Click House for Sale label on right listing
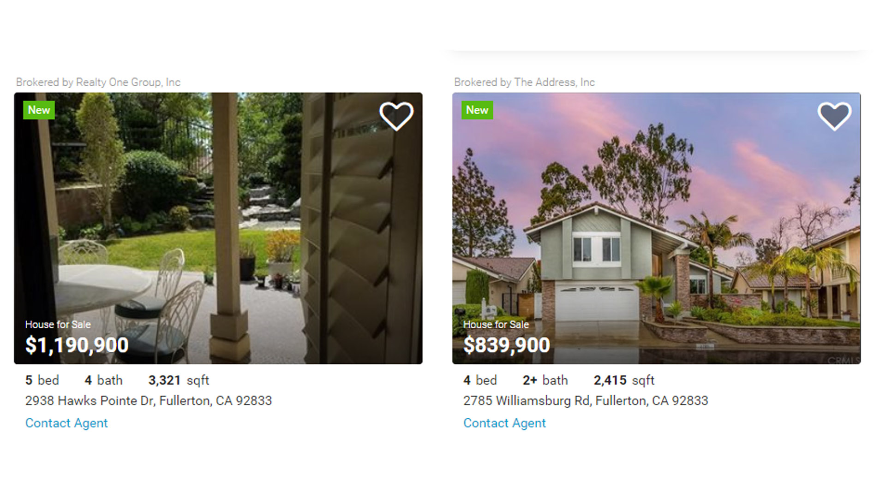The width and height of the screenshot is (886, 498). point(496,325)
